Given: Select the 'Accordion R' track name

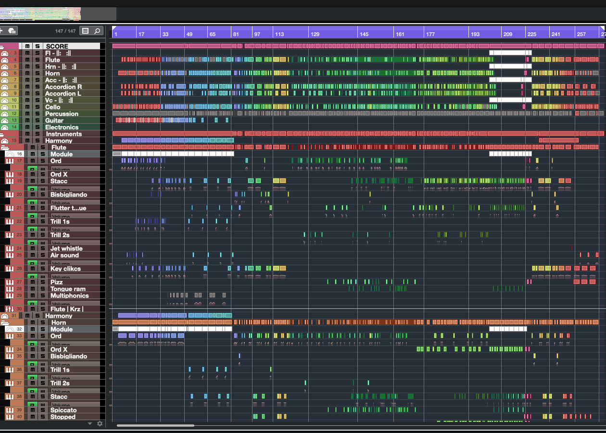Looking at the screenshot, I should click(63, 87).
